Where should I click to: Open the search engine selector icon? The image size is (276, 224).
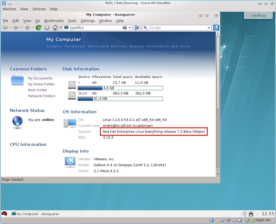[146, 28]
